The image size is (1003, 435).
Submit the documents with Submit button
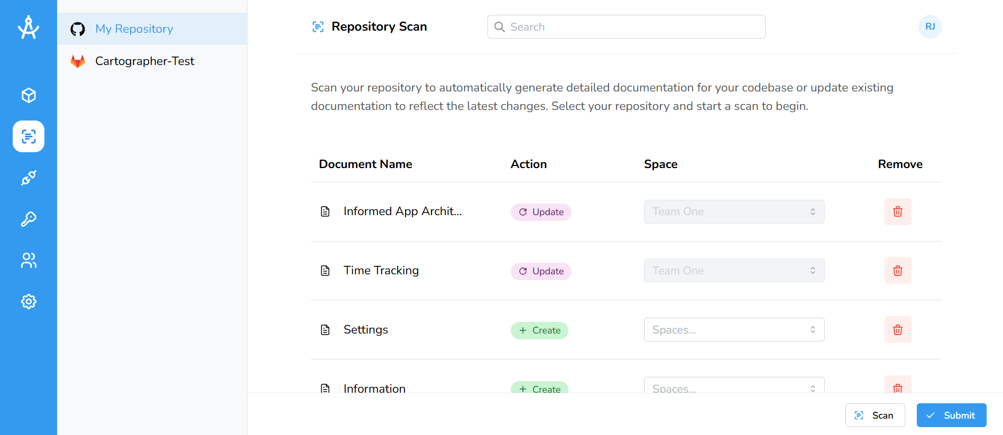click(x=951, y=415)
